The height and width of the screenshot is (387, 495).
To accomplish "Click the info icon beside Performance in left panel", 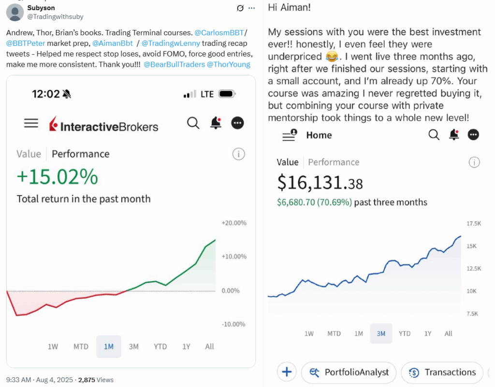I will pos(238,154).
